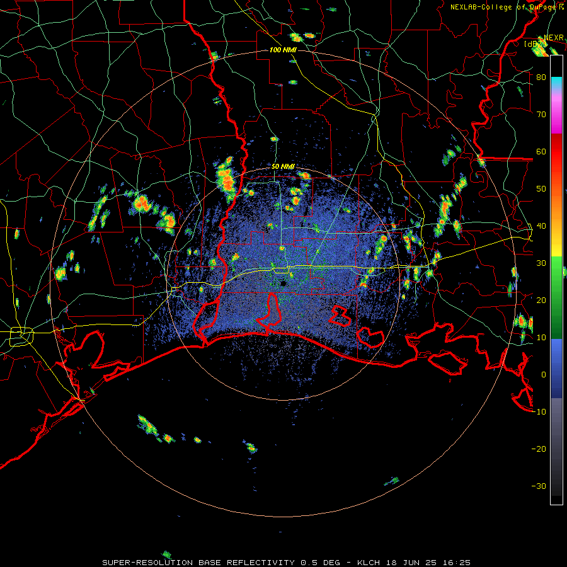Click the 60 value on the dBZ scale
567x567 pixels.
click(541, 151)
